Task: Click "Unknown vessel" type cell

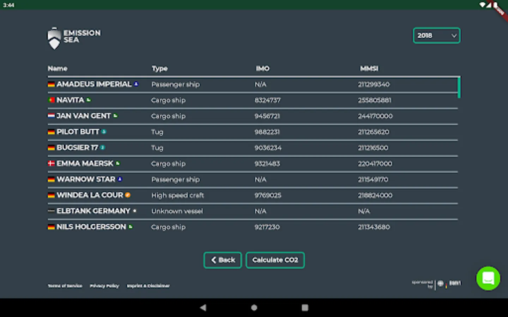Action: coord(177,211)
